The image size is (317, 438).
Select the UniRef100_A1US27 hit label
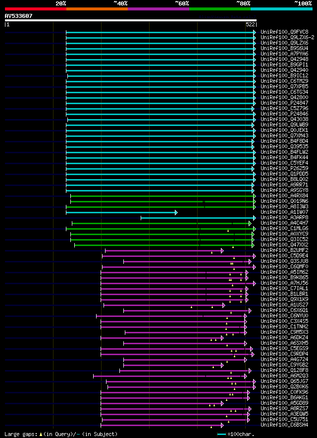(x=285, y=305)
